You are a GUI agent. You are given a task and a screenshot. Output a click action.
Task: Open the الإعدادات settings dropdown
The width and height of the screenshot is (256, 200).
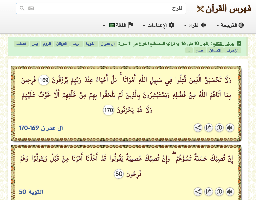(x=158, y=25)
